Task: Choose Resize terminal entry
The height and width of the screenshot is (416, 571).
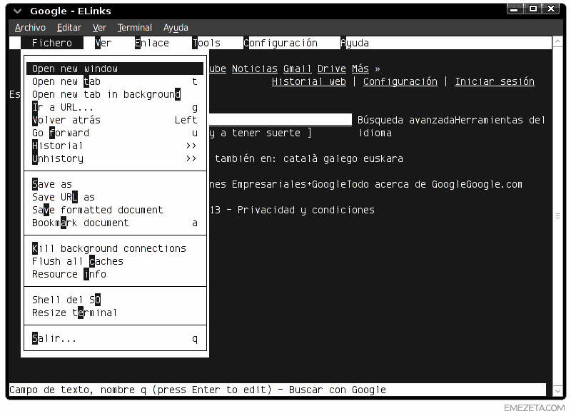Action: pyautogui.click(x=115, y=313)
